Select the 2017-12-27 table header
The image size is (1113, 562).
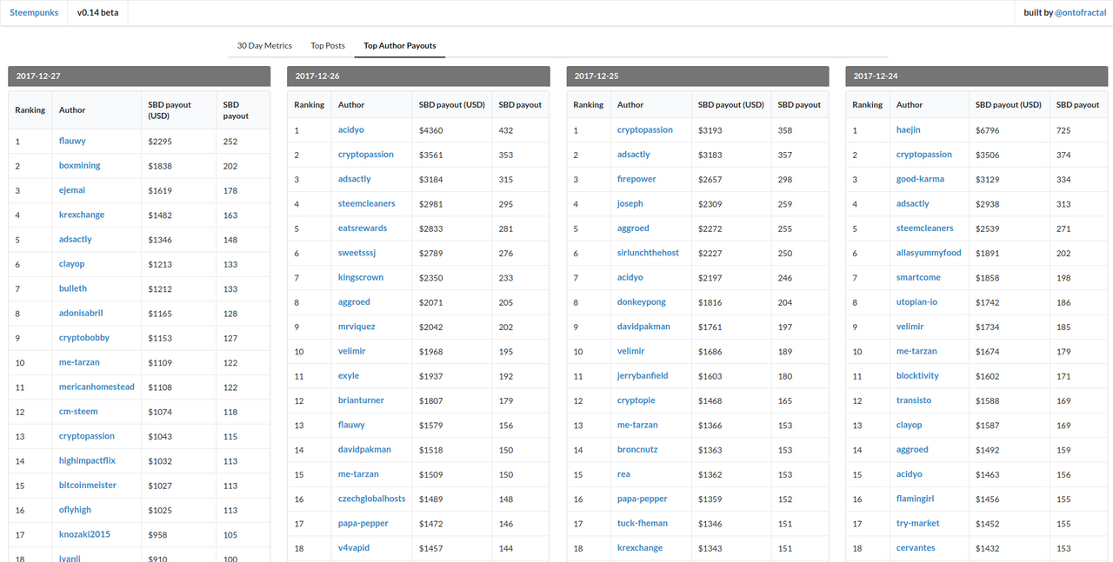(x=139, y=76)
